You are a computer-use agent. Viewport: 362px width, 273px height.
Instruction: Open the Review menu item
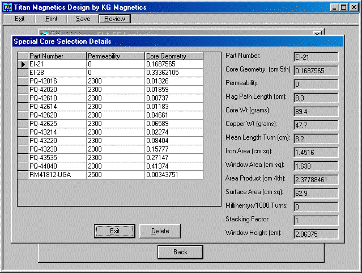[114, 19]
